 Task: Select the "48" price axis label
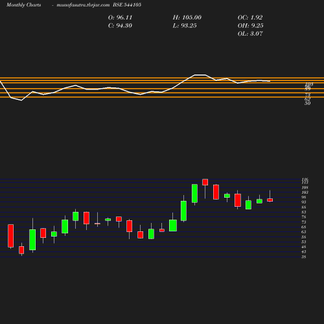304,247
